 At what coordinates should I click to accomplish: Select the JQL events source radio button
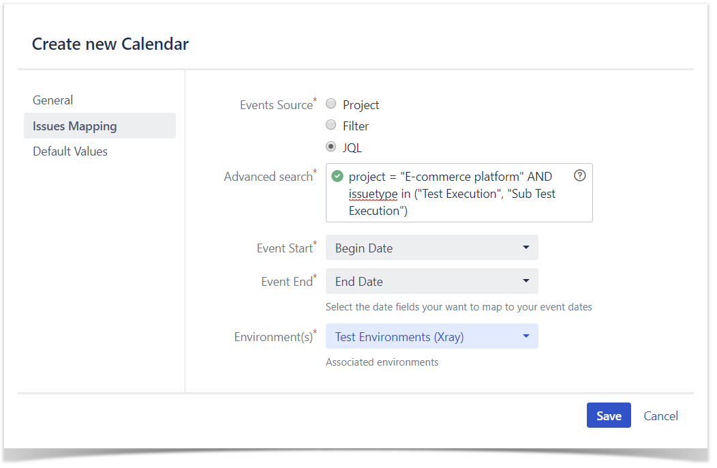point(331,147)
